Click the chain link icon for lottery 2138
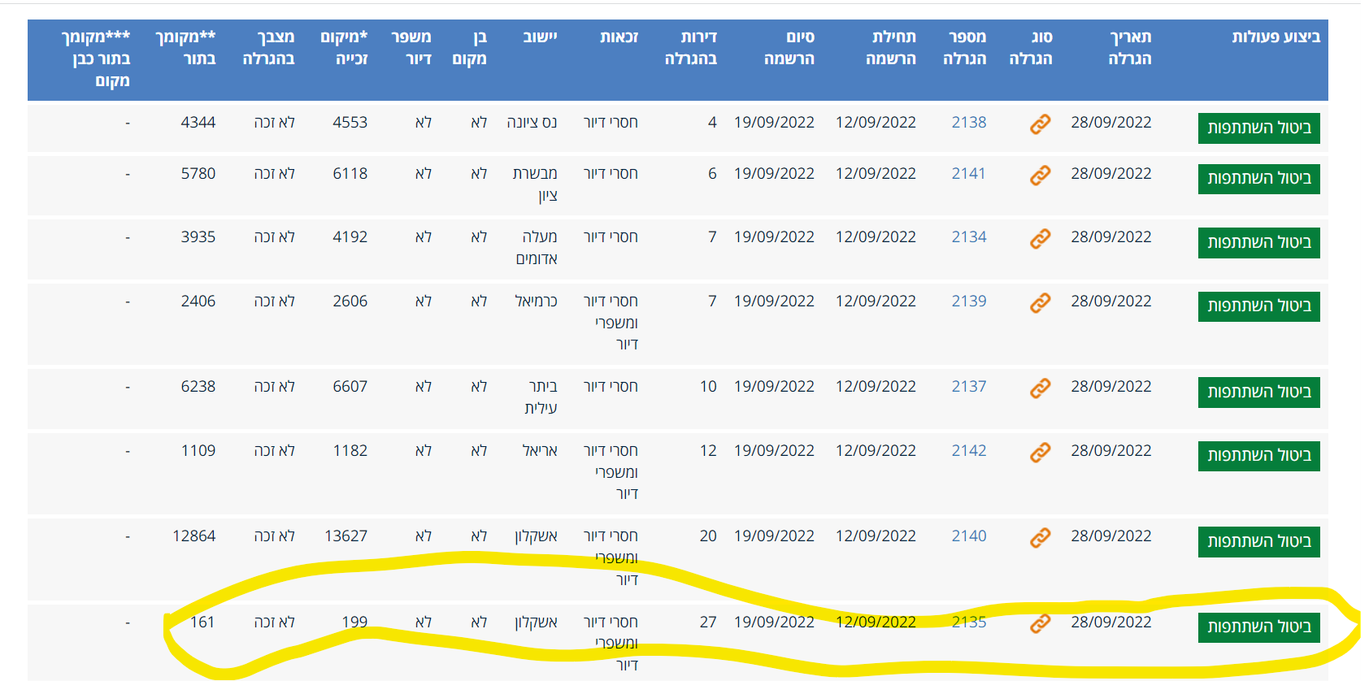 point(1040,124)
